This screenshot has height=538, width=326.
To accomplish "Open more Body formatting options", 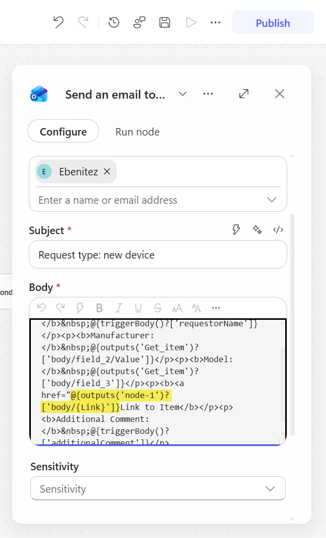I will point(216,308).
